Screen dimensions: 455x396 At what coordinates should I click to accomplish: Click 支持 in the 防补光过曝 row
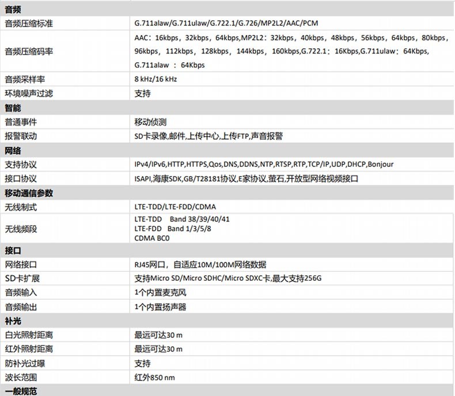pos(142,363)
